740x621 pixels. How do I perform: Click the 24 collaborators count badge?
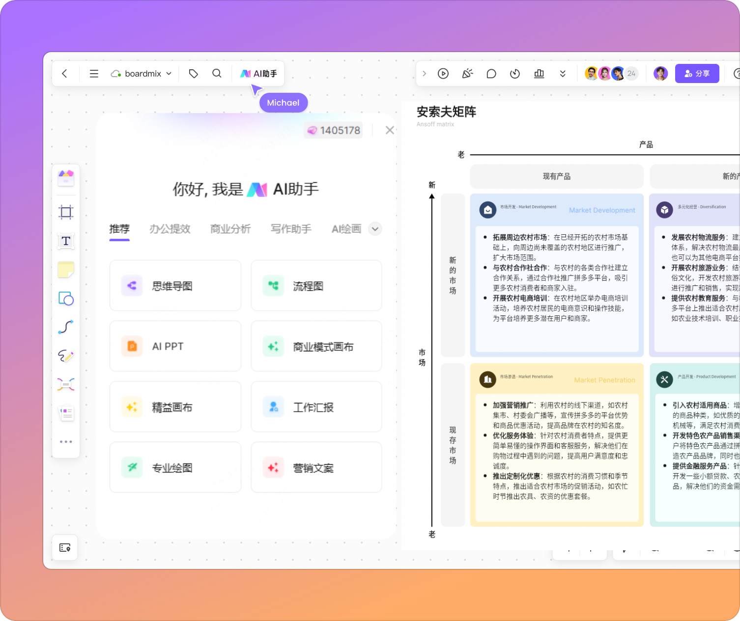(x=631, y=74)
